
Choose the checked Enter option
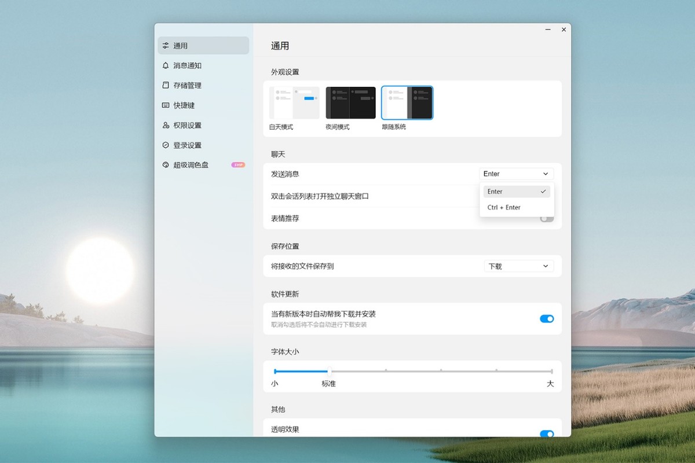click(x=515, y=191)
